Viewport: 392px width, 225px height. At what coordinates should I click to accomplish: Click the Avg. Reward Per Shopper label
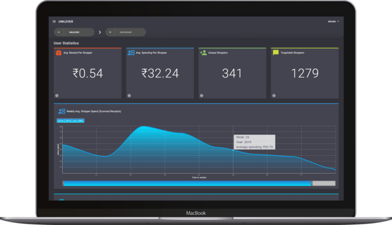(x=78, y=52)
